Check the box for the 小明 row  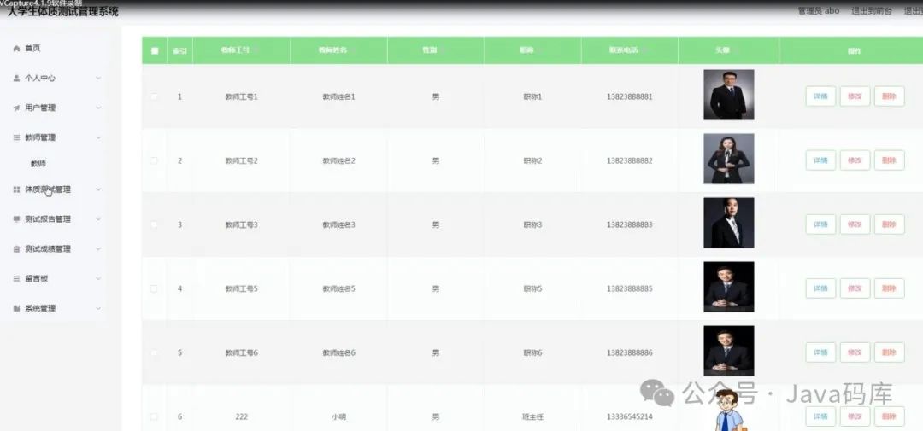point(154,416)
